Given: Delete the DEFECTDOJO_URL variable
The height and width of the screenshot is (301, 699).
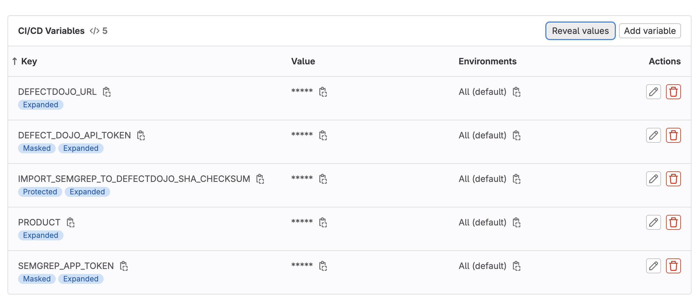Looking at the screenshot, I should [673, 92].
